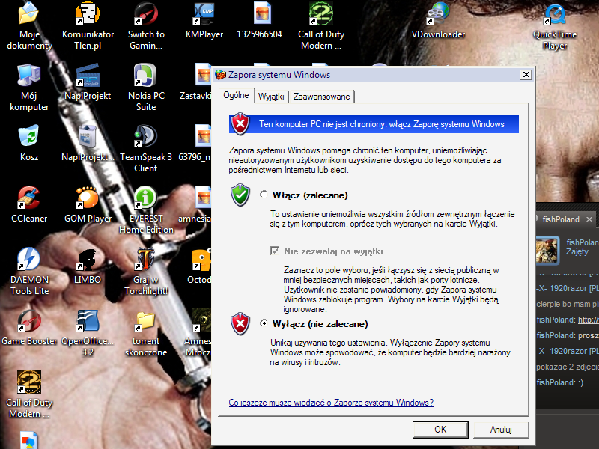
Task: Close the fishPoland chat tab
Action: [x=589, y=219]
